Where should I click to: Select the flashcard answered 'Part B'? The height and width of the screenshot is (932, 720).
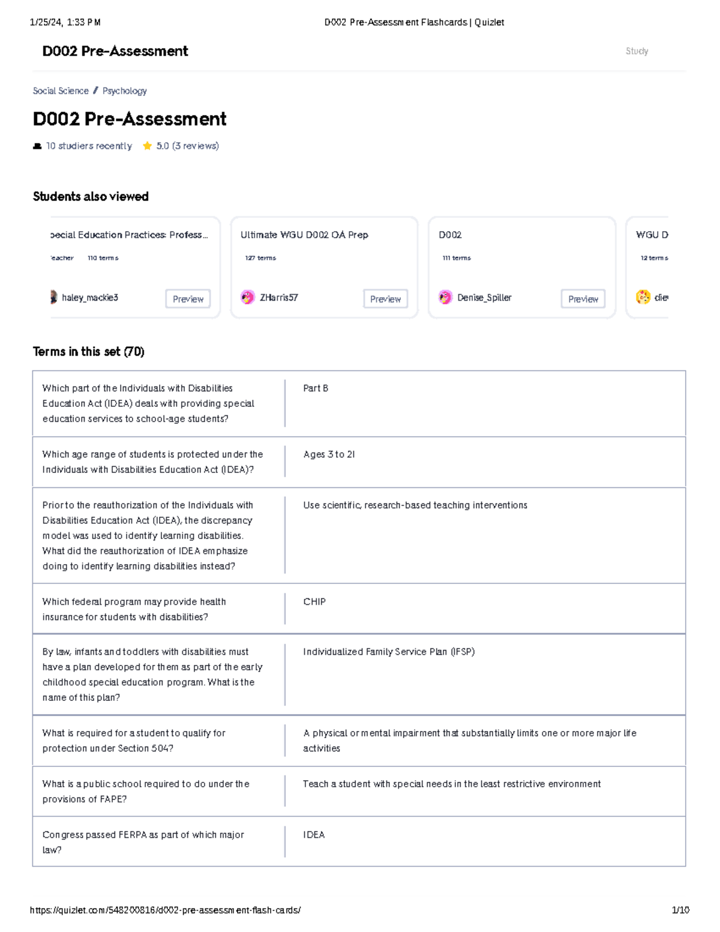coord(360,403)
